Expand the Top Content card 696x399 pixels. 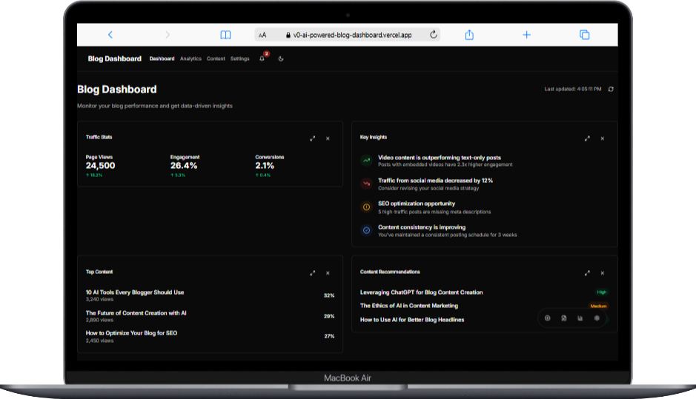coord(313,272)
